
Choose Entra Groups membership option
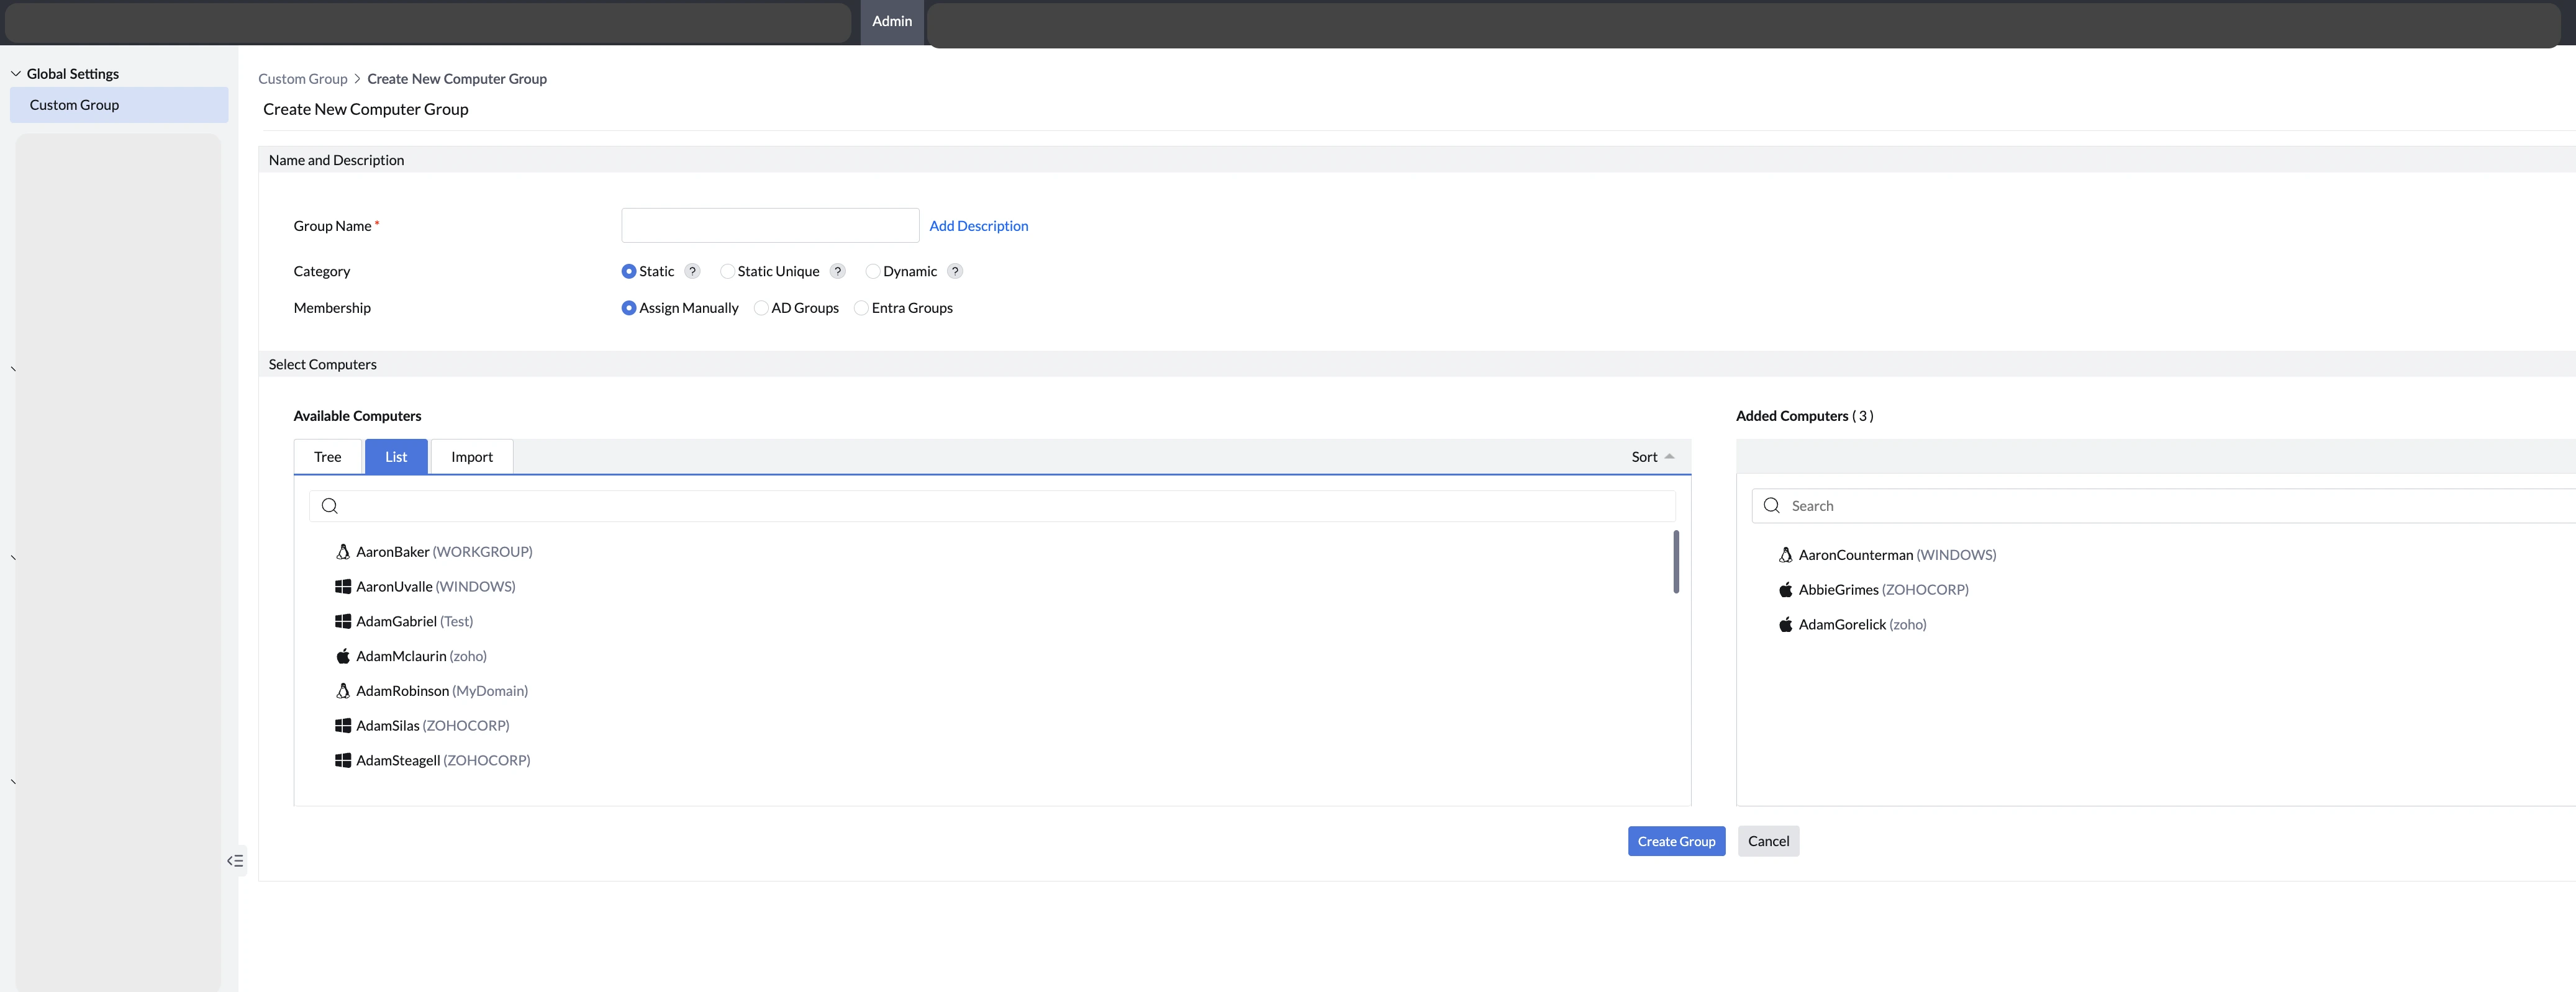(x=861, y=308)
